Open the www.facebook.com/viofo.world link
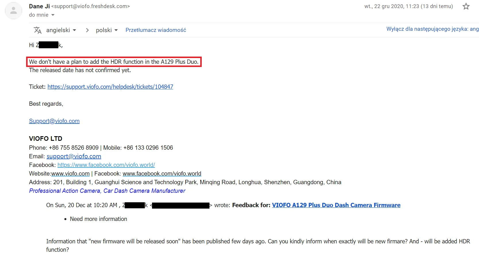The height and width of the screenshot is (256, 479). coord(162,174)
